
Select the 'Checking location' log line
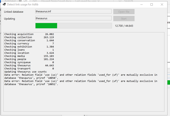click(x=29, y=53)
